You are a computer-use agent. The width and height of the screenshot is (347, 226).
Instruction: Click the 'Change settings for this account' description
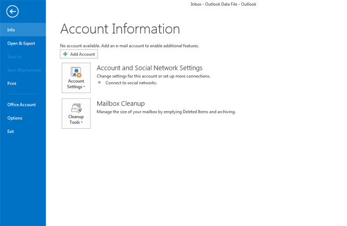(154, 76)
